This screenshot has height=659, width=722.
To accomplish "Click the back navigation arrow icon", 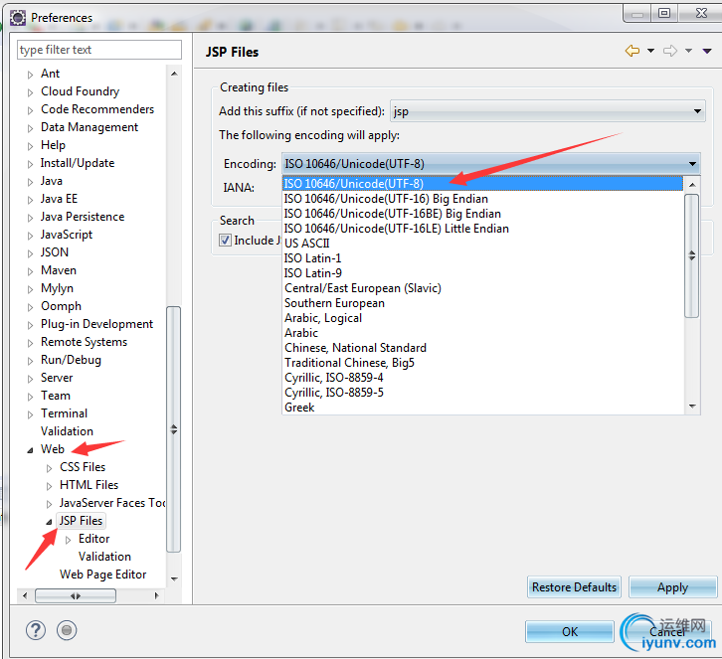I will [x=632, y=51].
